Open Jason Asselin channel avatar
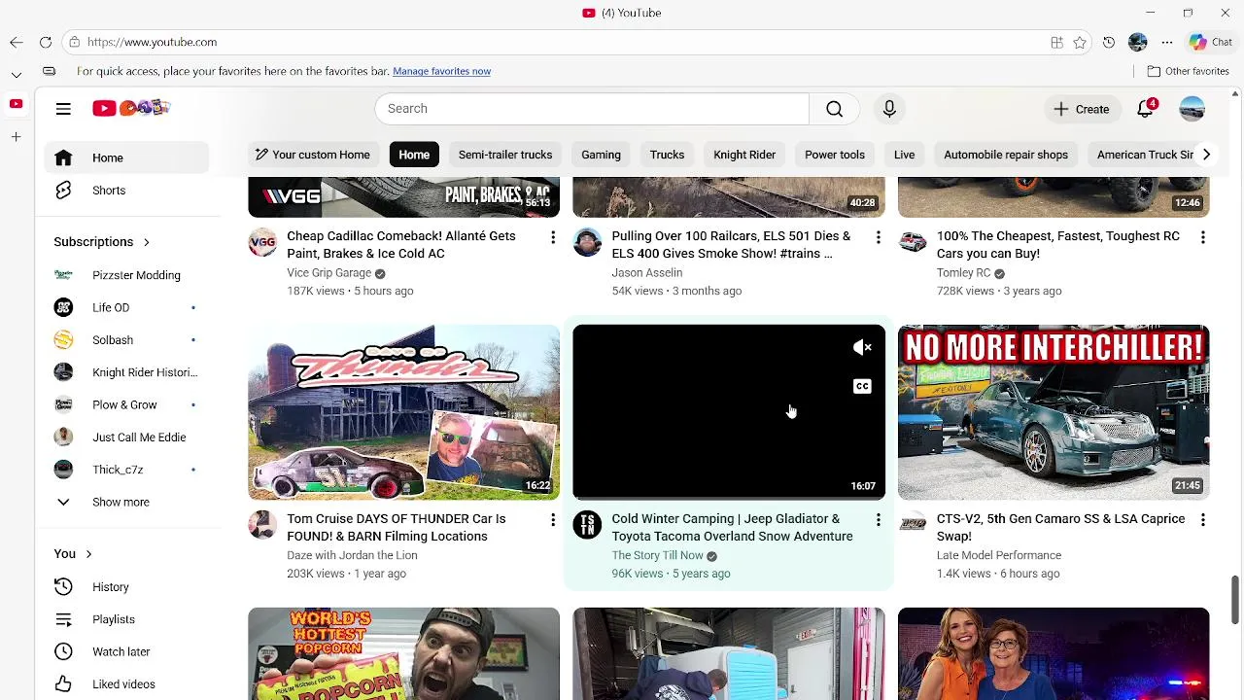This screenshot has width=1244, height=700. click(x=587, y=242)
